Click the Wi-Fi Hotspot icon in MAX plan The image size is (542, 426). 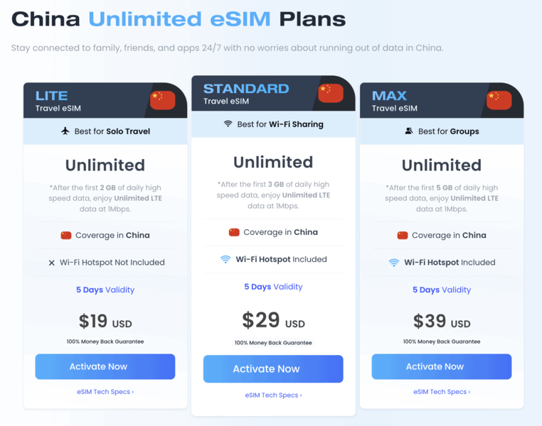tap(394, 263)
